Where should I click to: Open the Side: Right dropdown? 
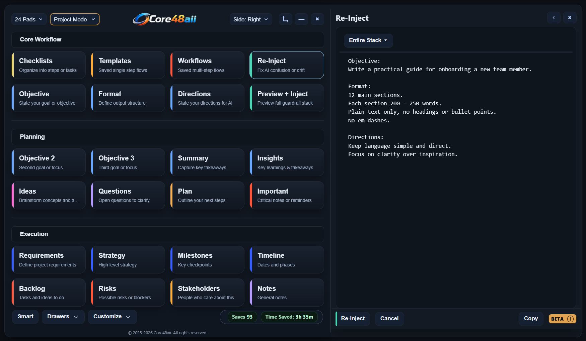click(250, 19)
